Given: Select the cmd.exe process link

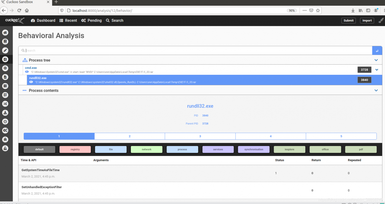Looking at the screenshot, I should (x=31, y=68).
